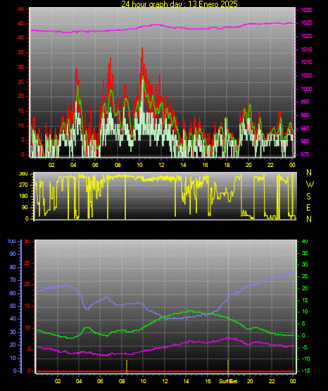Image resolution: width=328 pixels, height=391 pixels.
Task: Select the 45 wind speed axis label
Action: (x=20, y=24)
